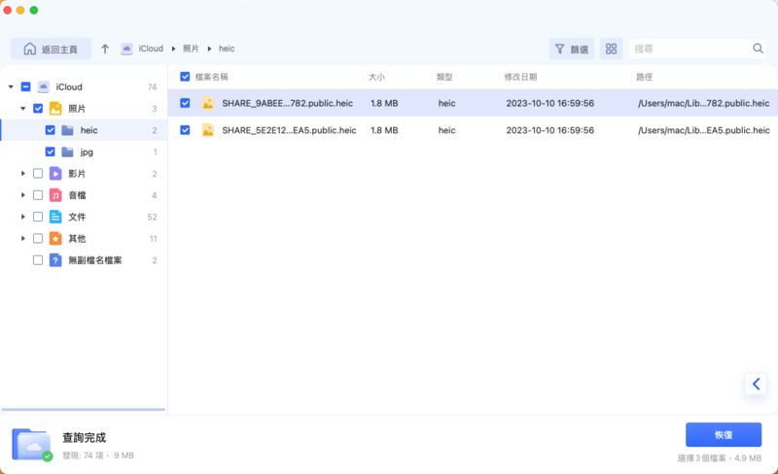Screen dimensions: 778x474
Task: Uncheck the SHARE_9ABEE file checkbox
Action: 185,103
